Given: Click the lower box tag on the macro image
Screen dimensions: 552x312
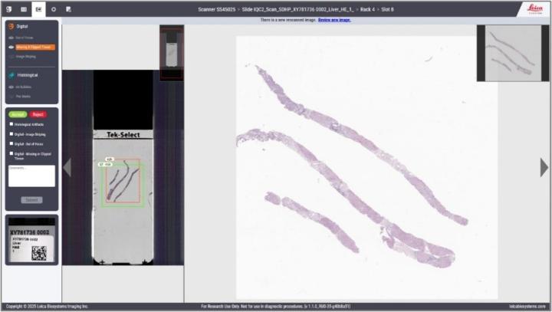Looking at the screenshot, I should tap(105, 164).
